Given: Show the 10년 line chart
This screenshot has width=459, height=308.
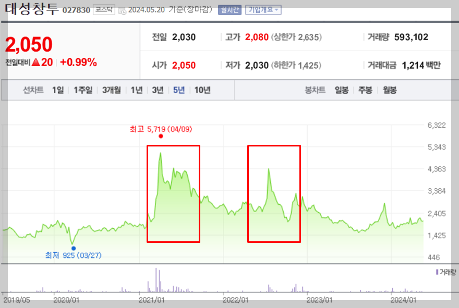Looking at the screenshot, I should pos(202,90).
